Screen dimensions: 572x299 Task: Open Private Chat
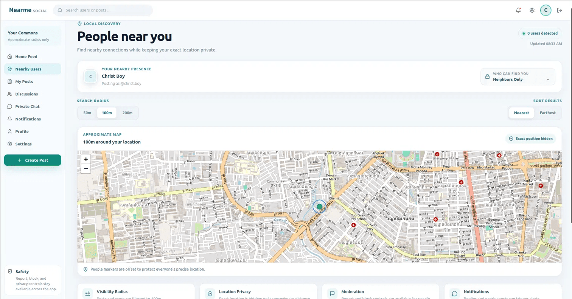pyautogui.click(x=33, y=106)
